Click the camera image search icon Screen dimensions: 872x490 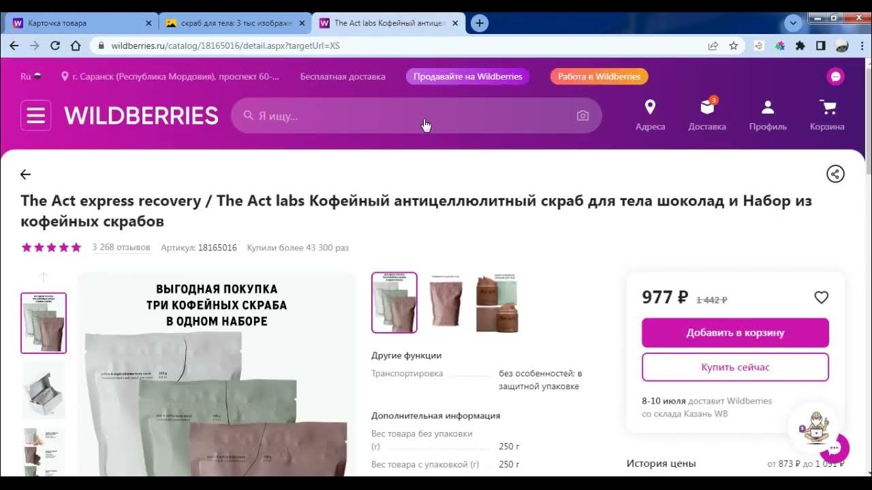(582, 116)
